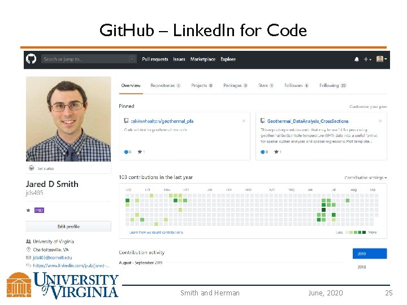Switch to the Repositories tab

click(x=165, y=85)
